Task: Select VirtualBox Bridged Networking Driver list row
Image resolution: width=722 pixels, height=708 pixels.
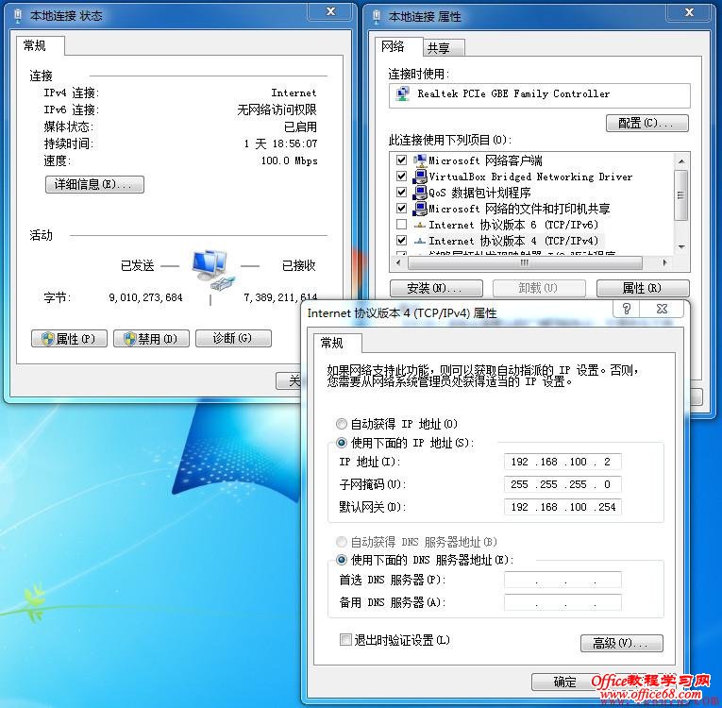Action: tap(530, 177)
